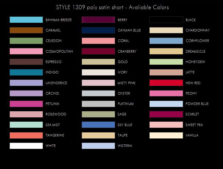Click the "HONEYDEW" label text
Viewport: 223px width, 169px height.
click(195, 62)
